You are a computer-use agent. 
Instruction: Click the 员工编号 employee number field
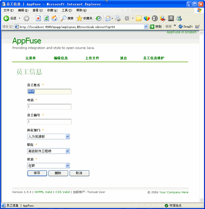pos(49,122)
